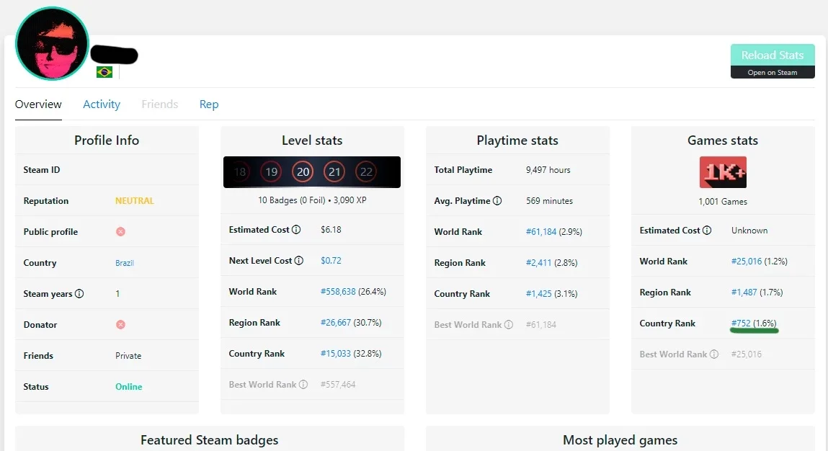Click the Donator red cross icon
Screen dimensions: 828x451
coord(120,324)
